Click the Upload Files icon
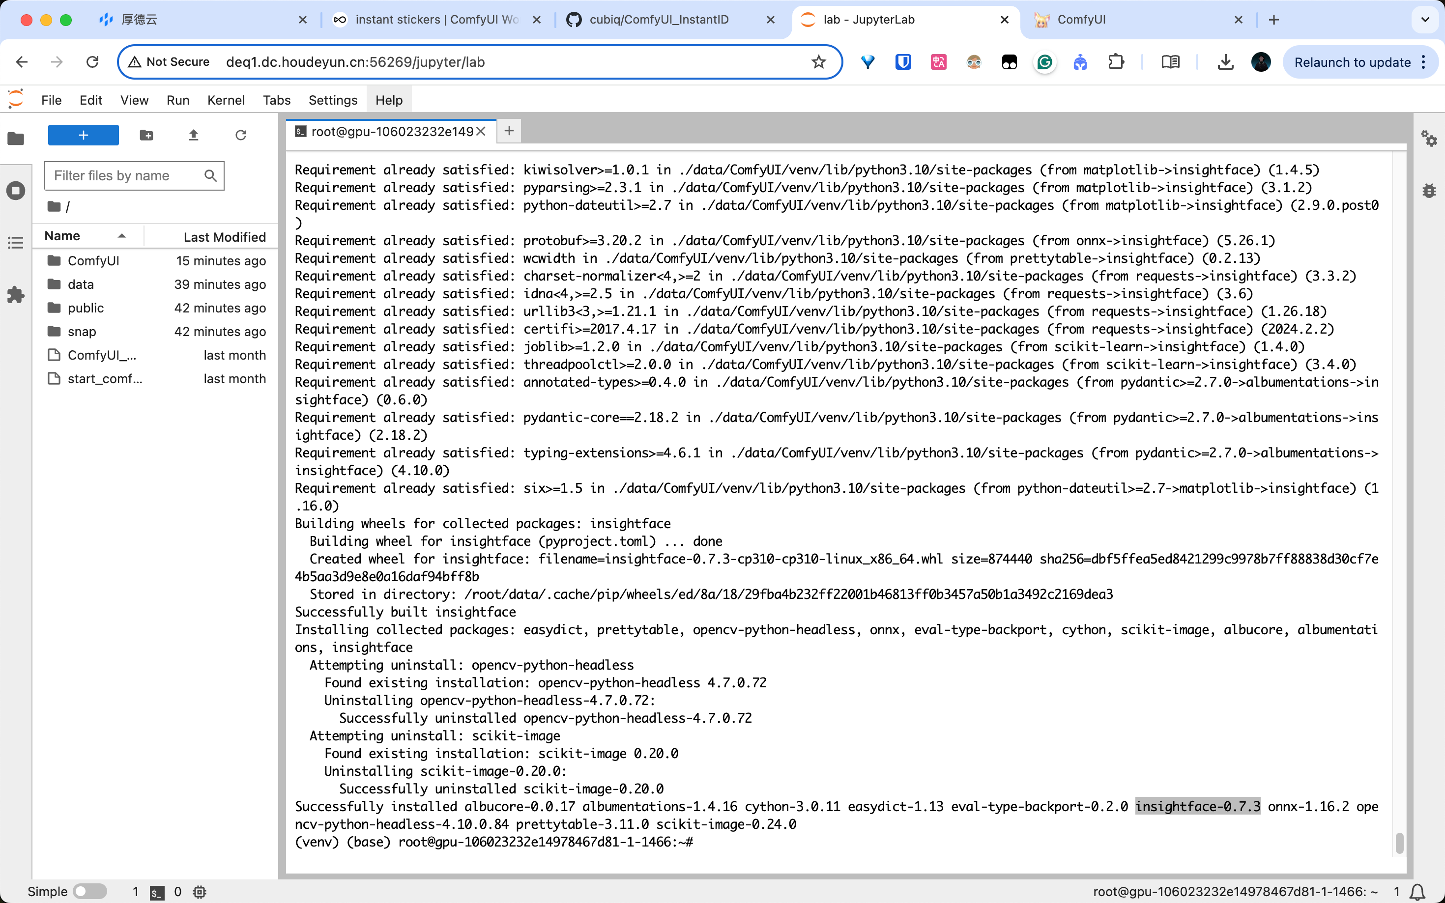Screen dimensions: 1445x903 (194, 136)
